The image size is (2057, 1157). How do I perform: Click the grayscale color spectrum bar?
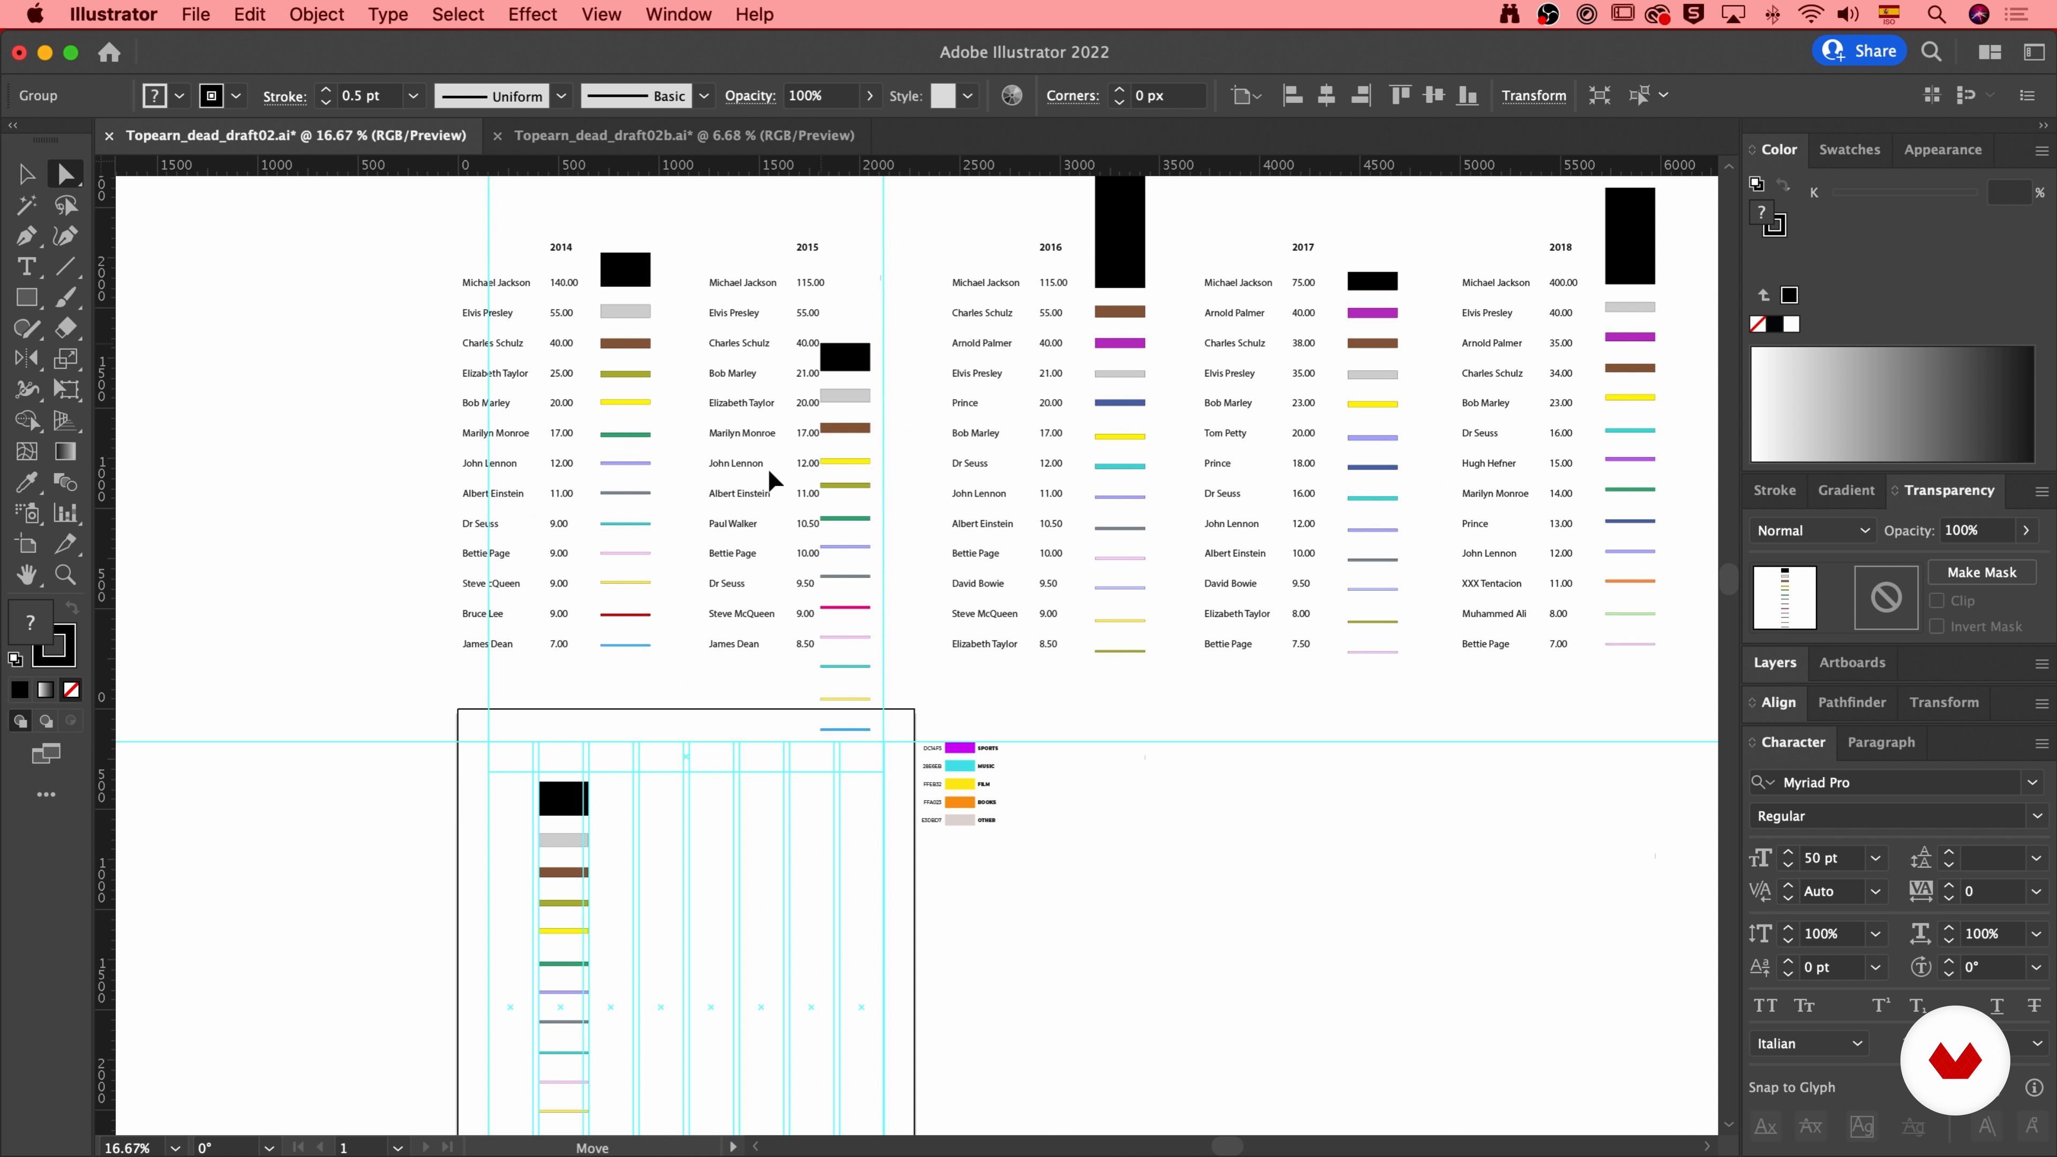coord(1891,404)
